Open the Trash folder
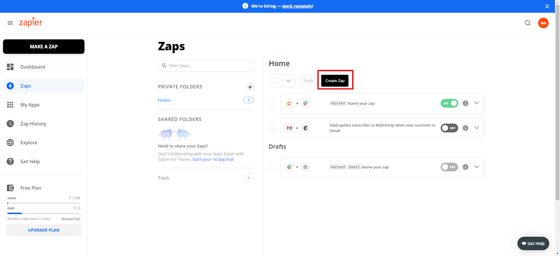 (x=163, y=178)
